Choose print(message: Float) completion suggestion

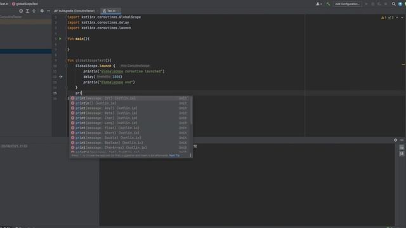pos(129,128)
